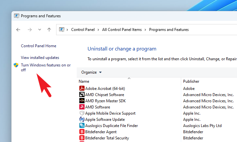The height and width of the screenshot is (142, 237).
Task: Select Apple Software Update entry
Action: tap(105, 120)
